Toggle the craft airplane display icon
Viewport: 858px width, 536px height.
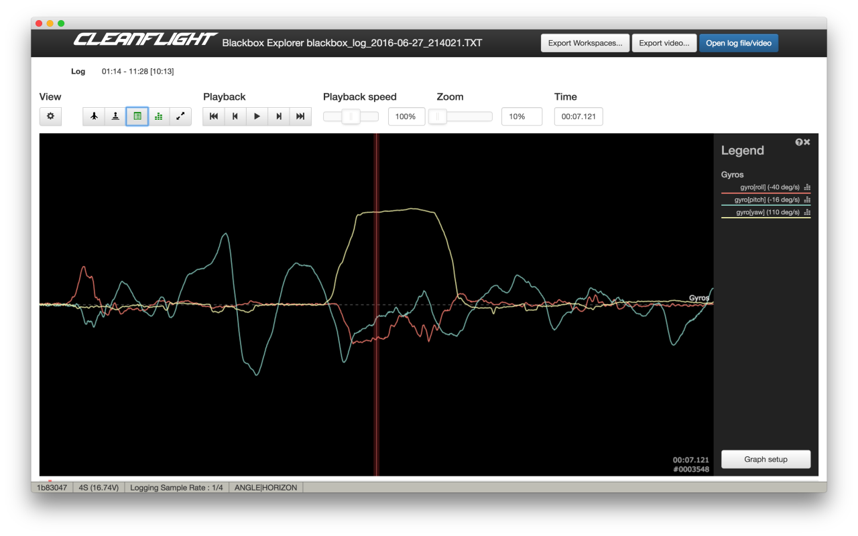coord(94,116)
